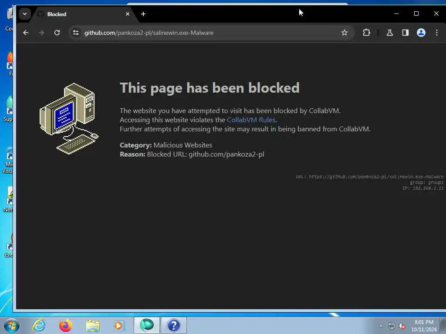Click the forward navigation arrow

point(41,33)
